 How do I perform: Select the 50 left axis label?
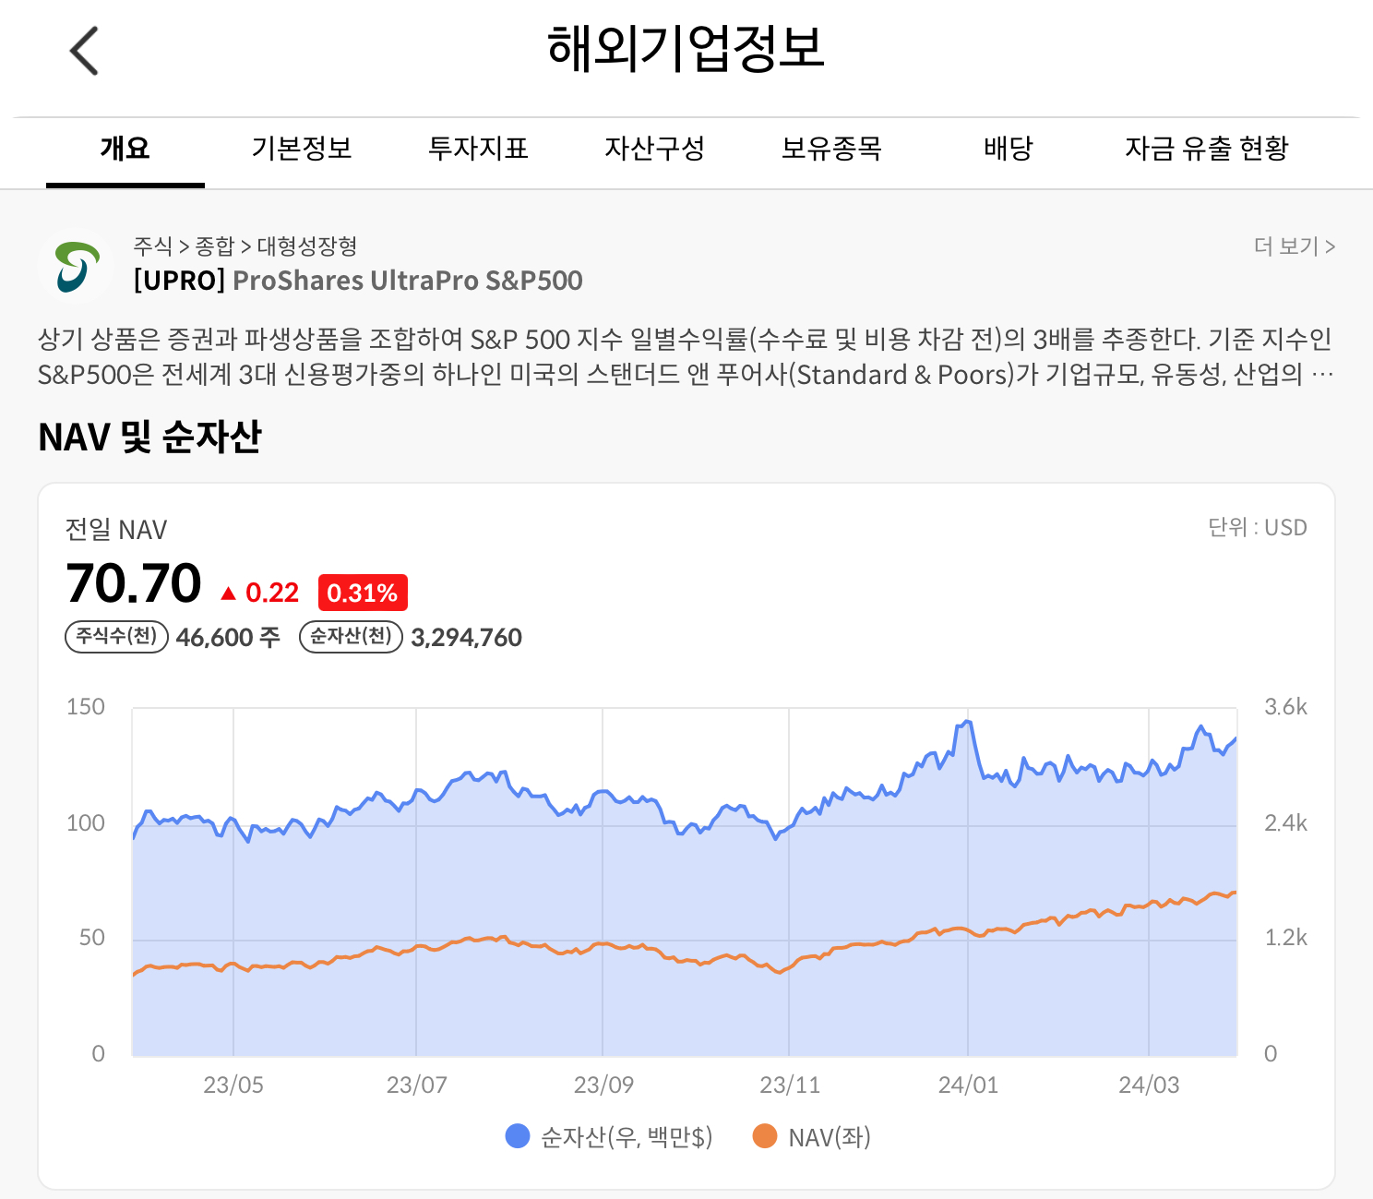91,938
